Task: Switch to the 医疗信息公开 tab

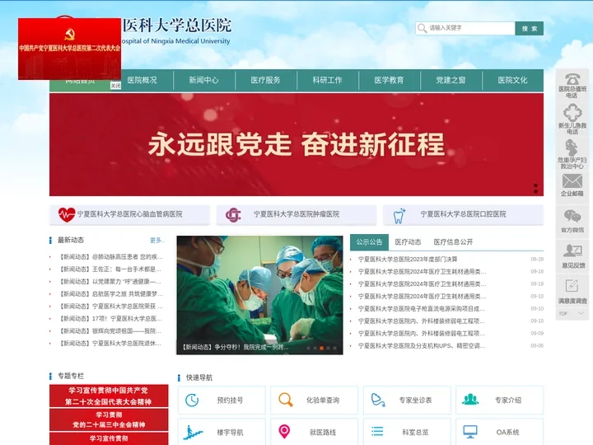Action: 453,242
